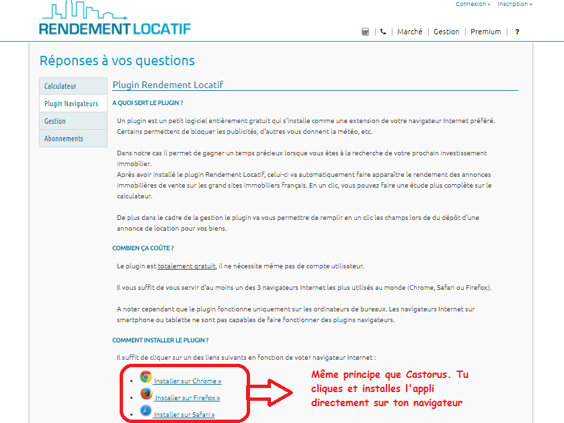The width and height of the screenshot is (564, 423).
Task: Click the 'COMMENT INSTALLER LE PLUGIN ?' heading
Action: point(161,340)
